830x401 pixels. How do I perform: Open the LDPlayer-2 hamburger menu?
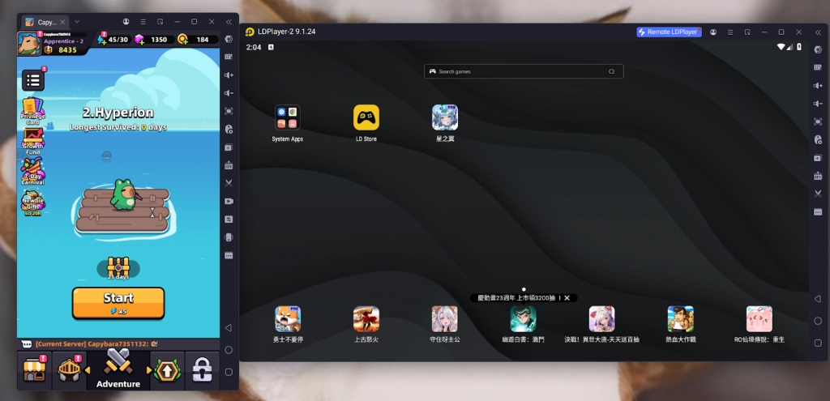(x=730, y=32)
